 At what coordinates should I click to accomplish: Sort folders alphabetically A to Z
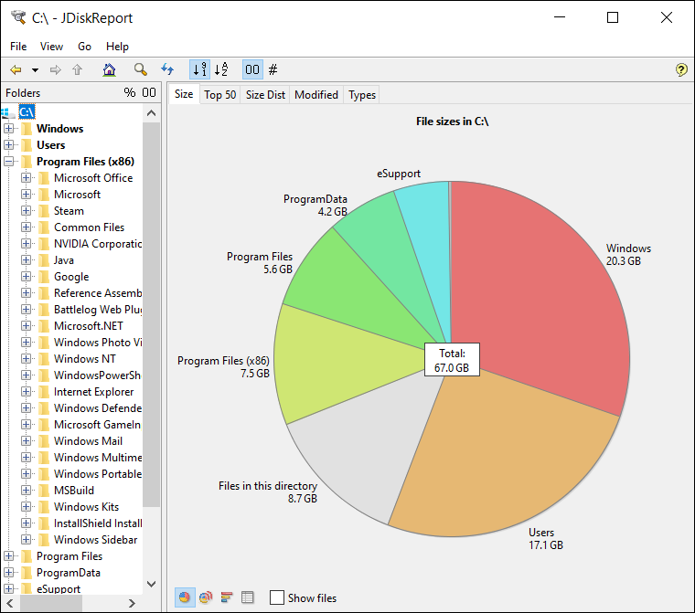[x=221, y=69]
